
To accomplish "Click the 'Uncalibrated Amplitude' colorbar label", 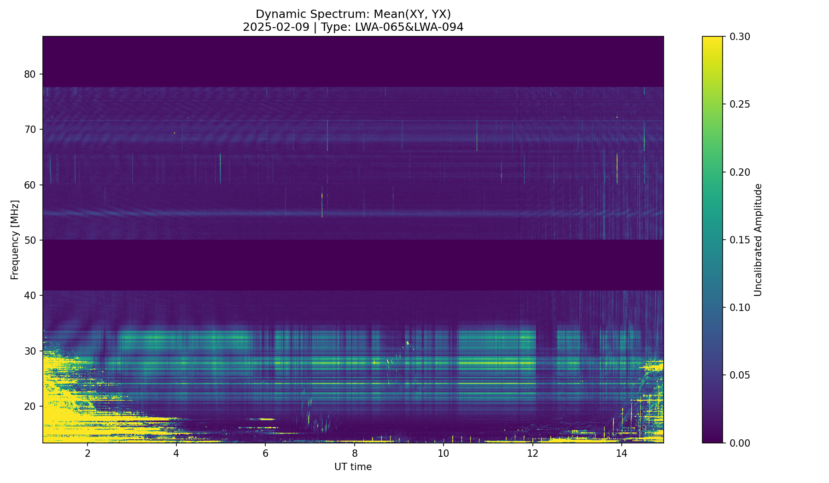I will 758,240.
